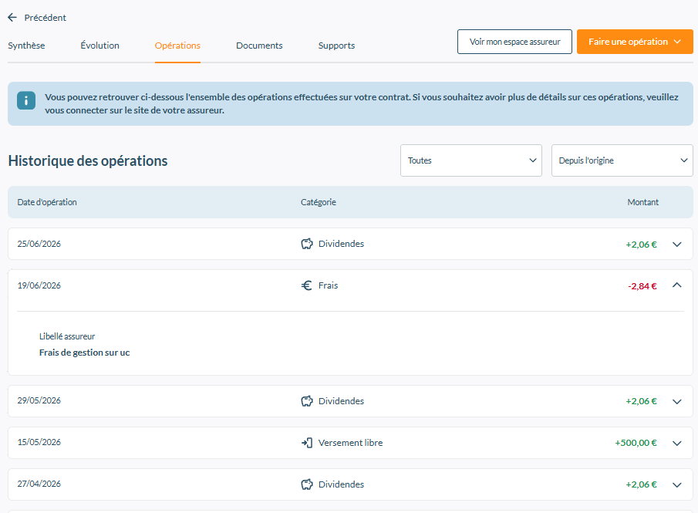Switch to the Synthèse tab

tap(26, 46)
